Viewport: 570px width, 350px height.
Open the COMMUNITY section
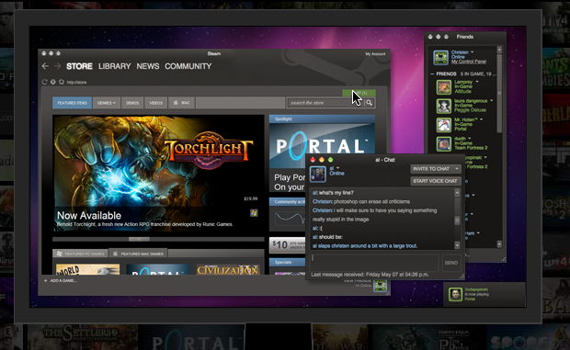(188, 66)
